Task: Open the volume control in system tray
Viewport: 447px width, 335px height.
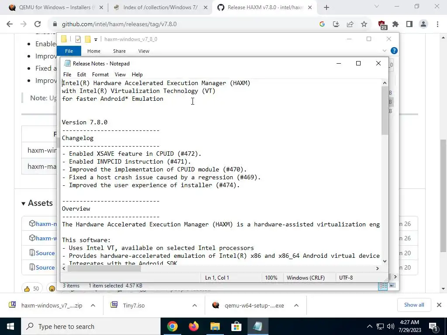Action: click(x=391, y=326)
